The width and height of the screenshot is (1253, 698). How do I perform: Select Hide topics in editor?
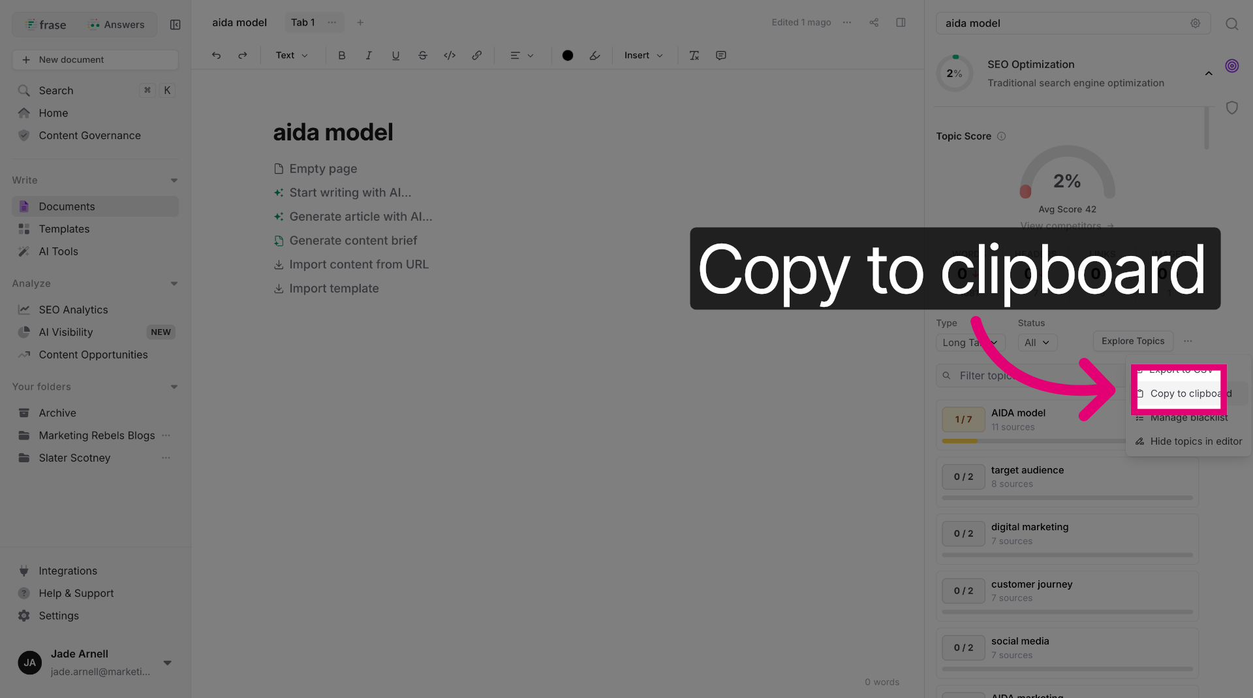tap(1188, 441)
